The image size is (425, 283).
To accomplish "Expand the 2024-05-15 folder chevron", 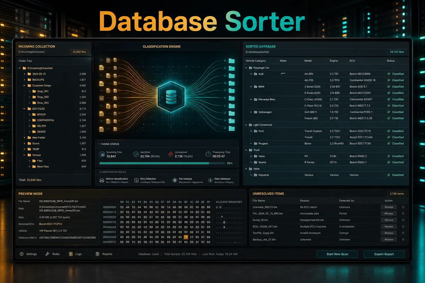I will 24,74.
